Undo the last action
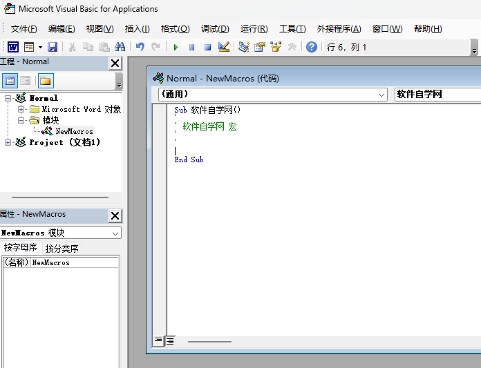Image resolution: width=481 pixels, height=368 pixels. [x=140, y=47]
